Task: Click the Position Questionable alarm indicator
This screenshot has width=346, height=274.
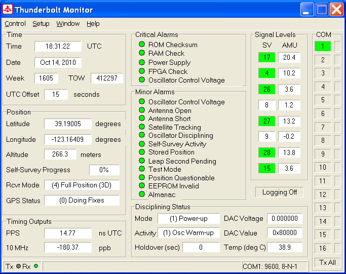Action: tap(142, 177)
